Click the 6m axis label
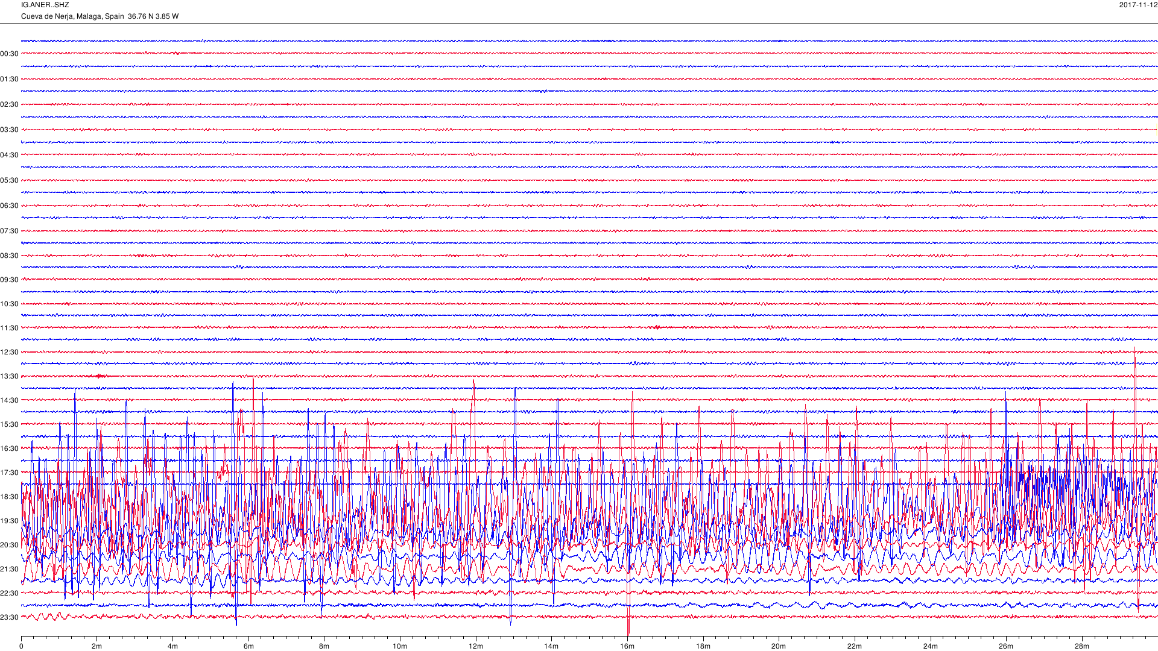 (248, 646)
